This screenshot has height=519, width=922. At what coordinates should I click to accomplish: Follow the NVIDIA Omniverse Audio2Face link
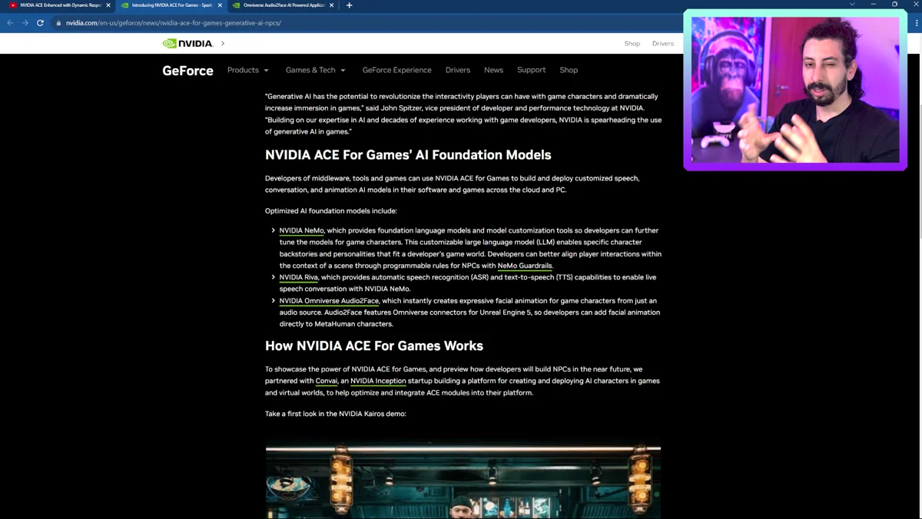click(329, 301)
